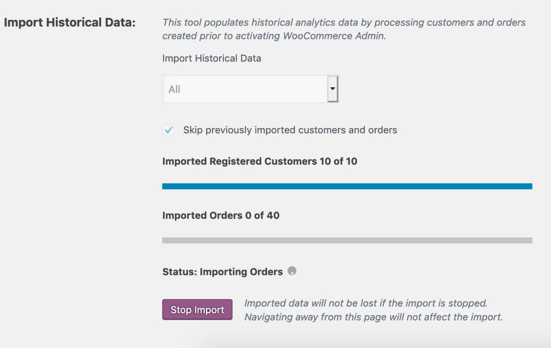Click 'Imported Registered Customers 10 of 10' label
Image resolution: width=551 pixels, height=348 pixels.
259,162
